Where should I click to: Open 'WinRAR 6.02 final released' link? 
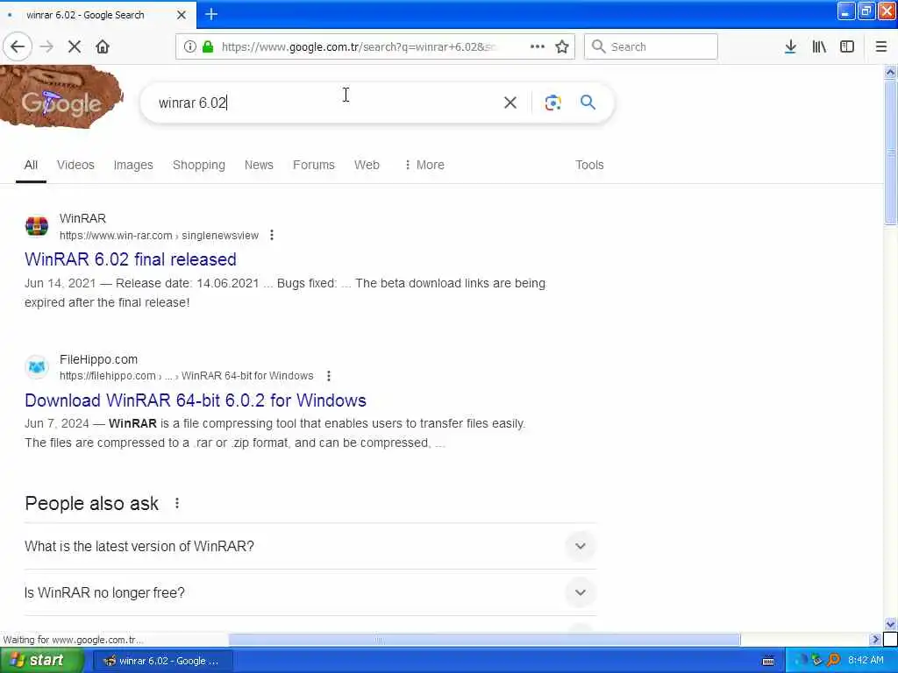131,259
